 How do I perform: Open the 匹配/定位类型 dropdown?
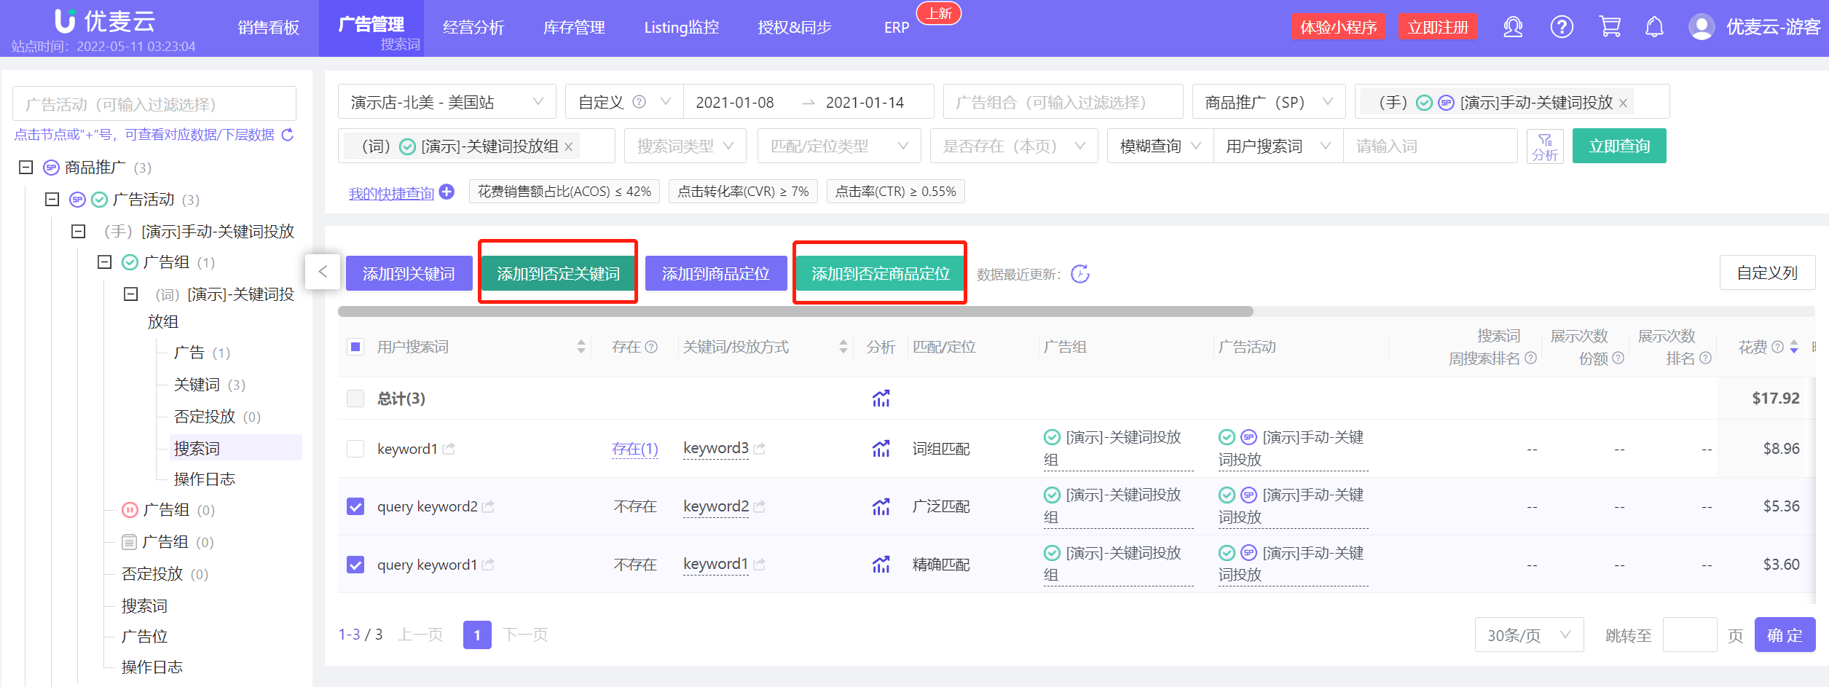839,146
